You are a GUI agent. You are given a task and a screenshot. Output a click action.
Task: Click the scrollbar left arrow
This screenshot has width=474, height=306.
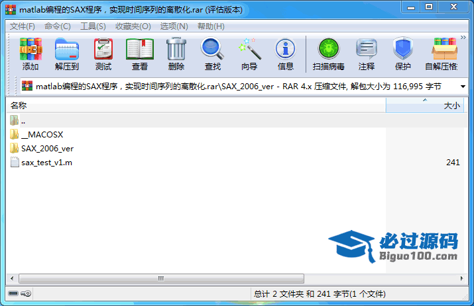(12, 278)
